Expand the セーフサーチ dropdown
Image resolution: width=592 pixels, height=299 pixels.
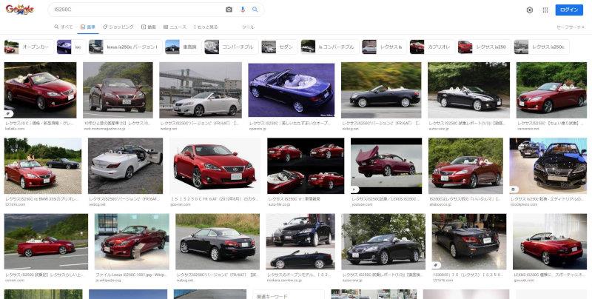point(571,27)
